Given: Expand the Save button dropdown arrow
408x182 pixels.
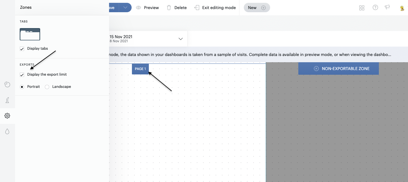Looking at the screenshot, I should 125,8.
